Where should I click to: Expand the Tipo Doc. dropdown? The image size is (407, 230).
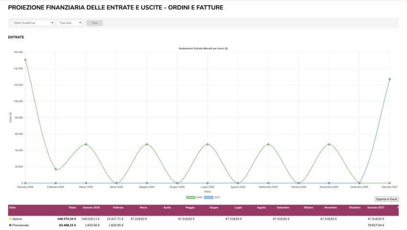point(69,23)
